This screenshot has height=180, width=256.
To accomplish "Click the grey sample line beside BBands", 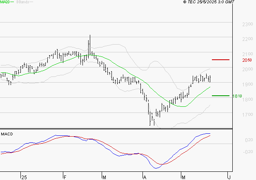I will coord(31,2).
